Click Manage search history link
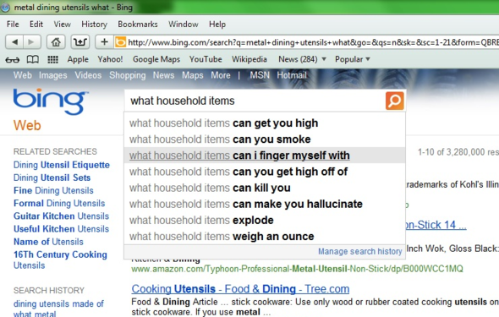499x317 pixels. coord(360,252)
